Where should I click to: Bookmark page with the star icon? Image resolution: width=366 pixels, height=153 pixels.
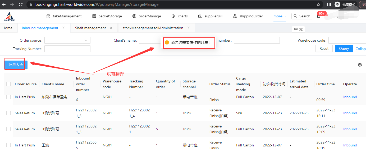click(x=318, y=4)
